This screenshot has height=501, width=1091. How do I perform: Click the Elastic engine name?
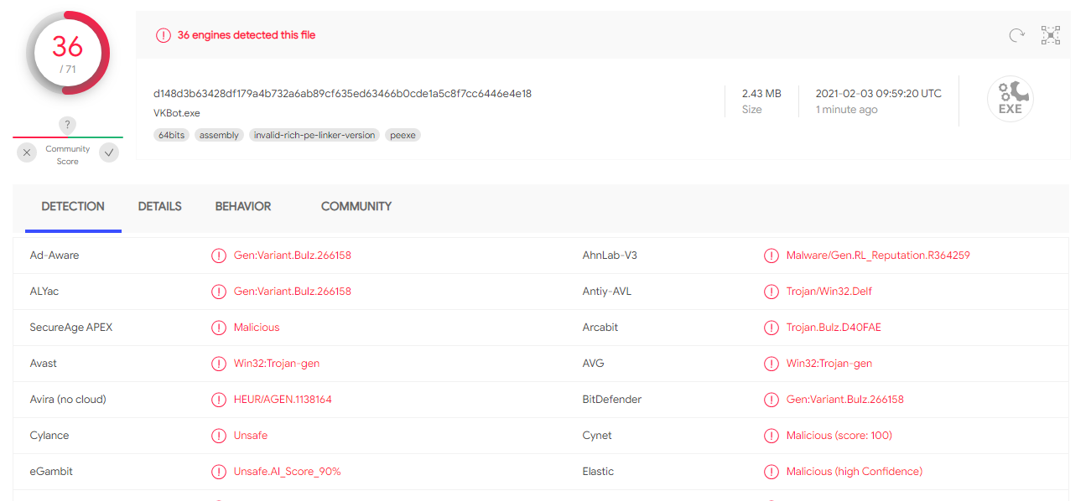click(x=599, y=472)
